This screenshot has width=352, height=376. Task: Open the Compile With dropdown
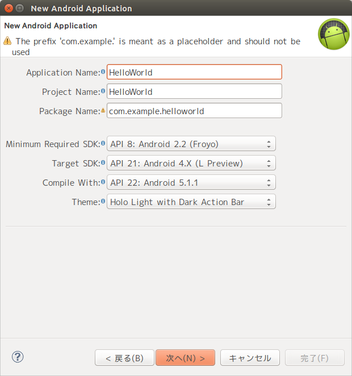pos(191,182)
